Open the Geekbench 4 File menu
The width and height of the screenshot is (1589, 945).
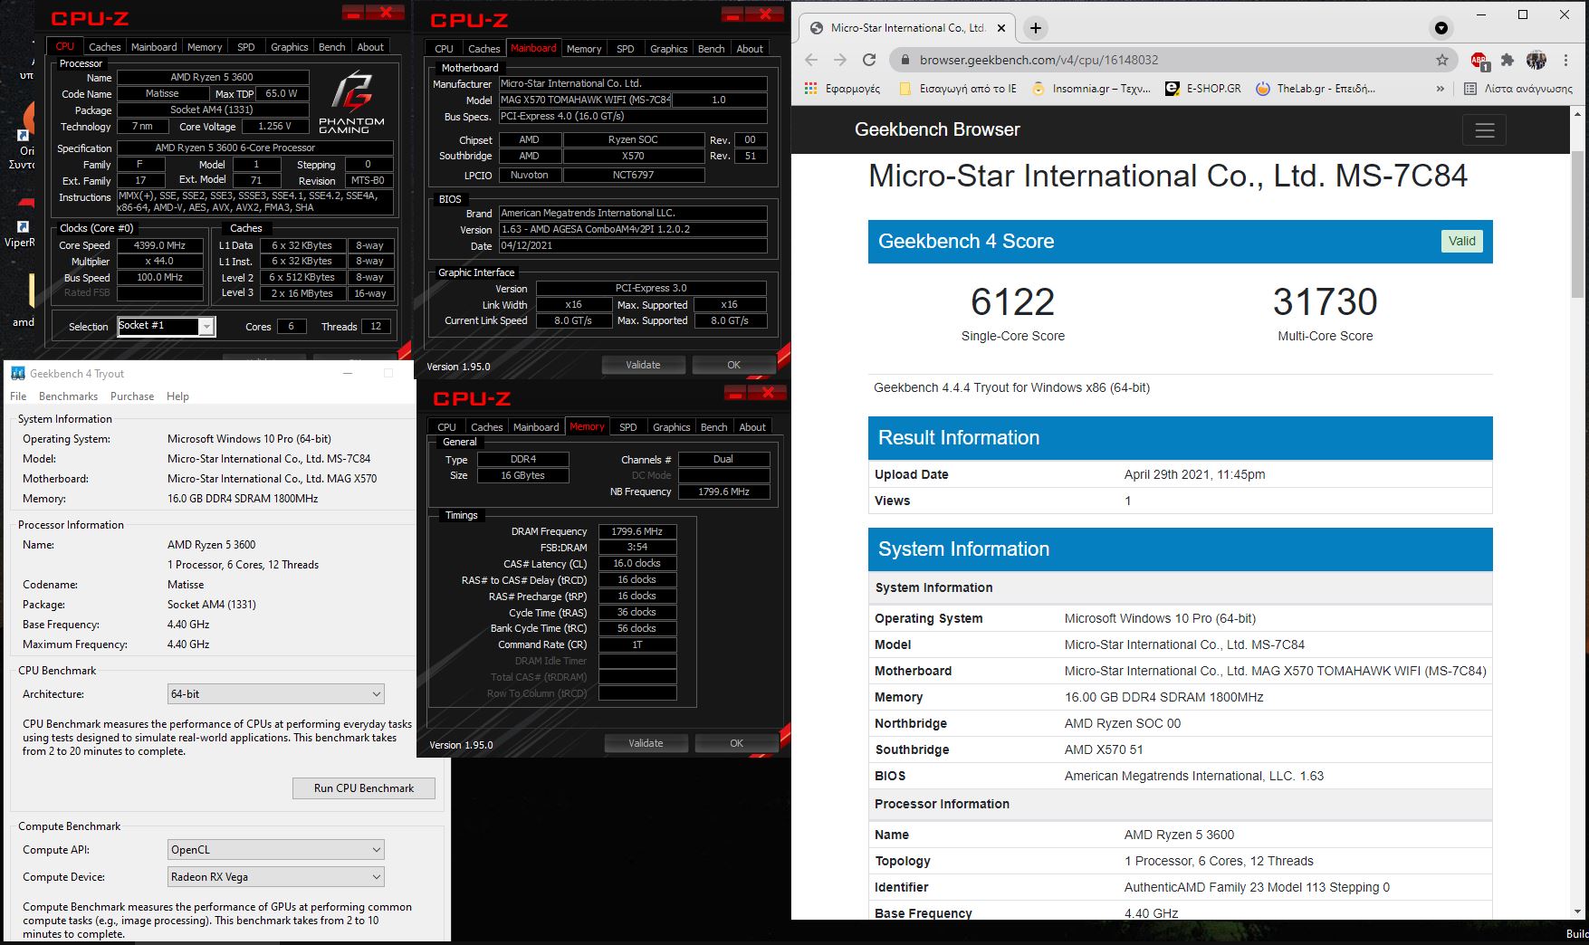pos(18,396)
